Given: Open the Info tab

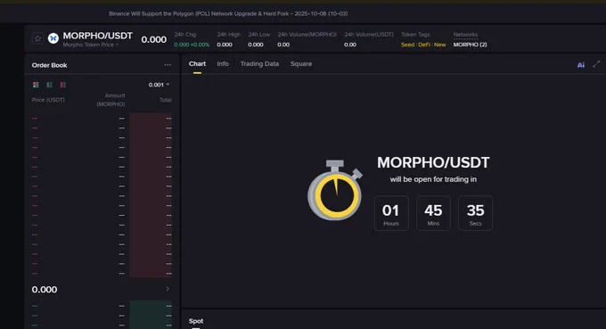Looking at the screenshot, I should [223, 64].
